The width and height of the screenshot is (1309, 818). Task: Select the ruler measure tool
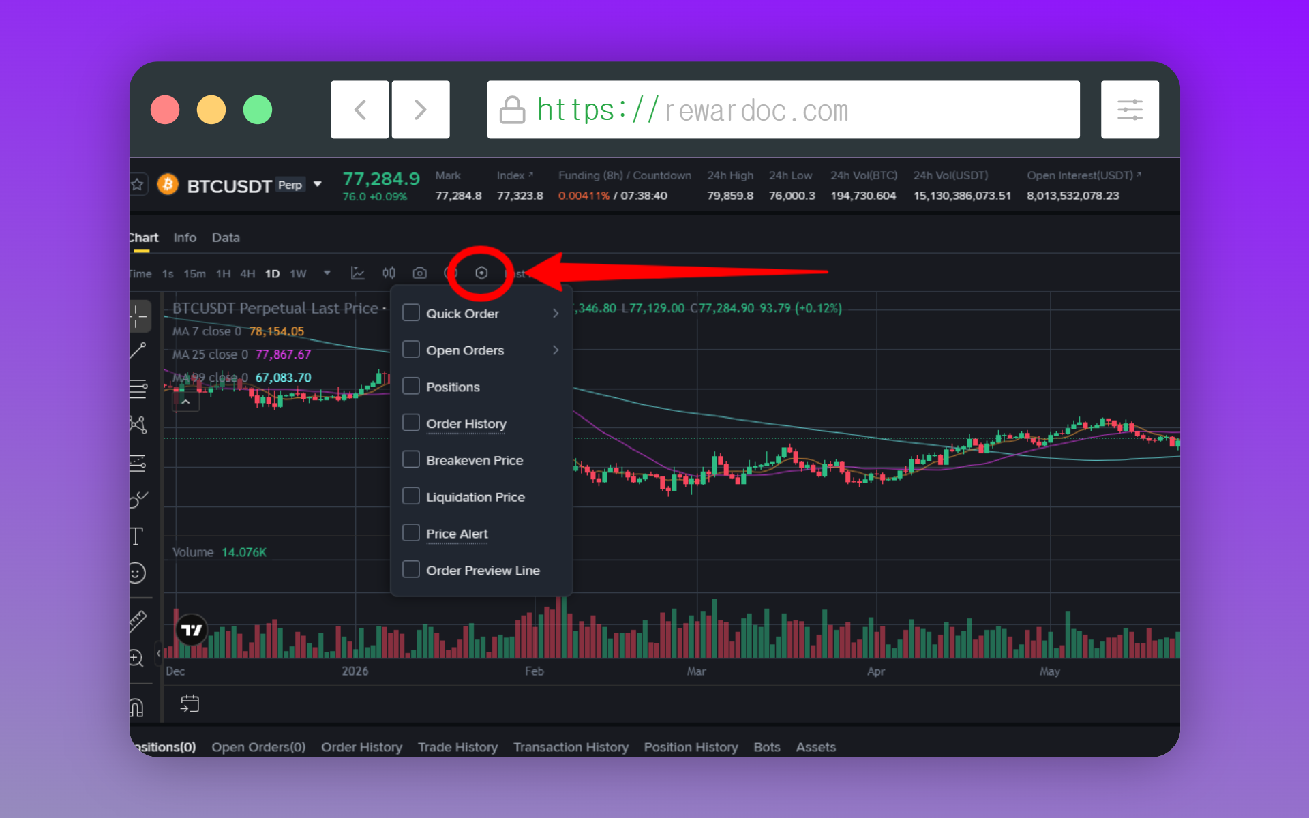tap(138, 621)
